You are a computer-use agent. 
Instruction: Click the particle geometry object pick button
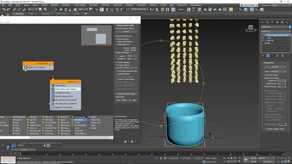pos(126,32)
